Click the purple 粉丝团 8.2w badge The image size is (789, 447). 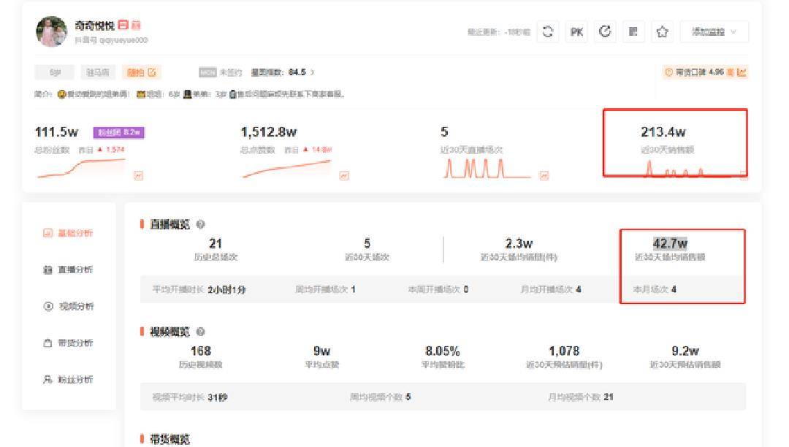pos(119,132)
